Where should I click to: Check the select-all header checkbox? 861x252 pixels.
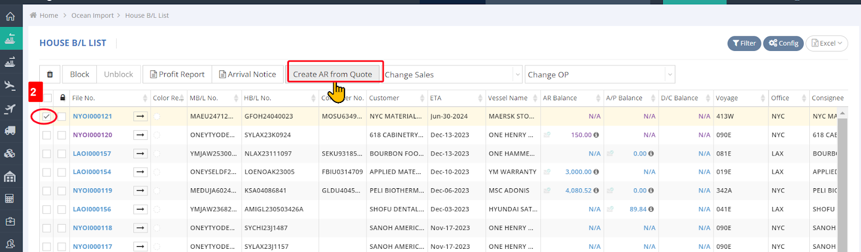tap(47, 98)
